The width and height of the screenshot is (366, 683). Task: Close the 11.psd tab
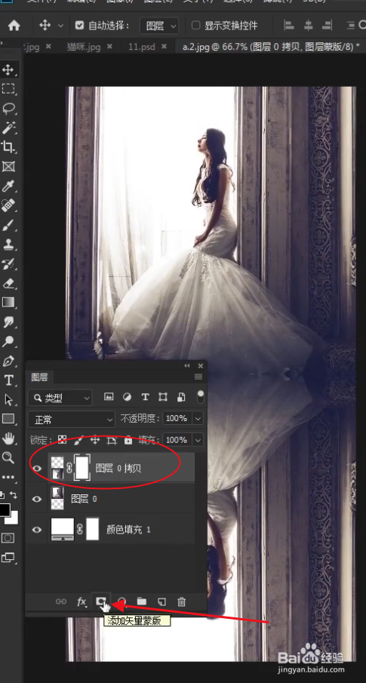164,46
